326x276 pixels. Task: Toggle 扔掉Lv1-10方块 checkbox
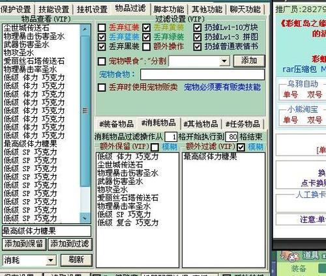(198, 27)
